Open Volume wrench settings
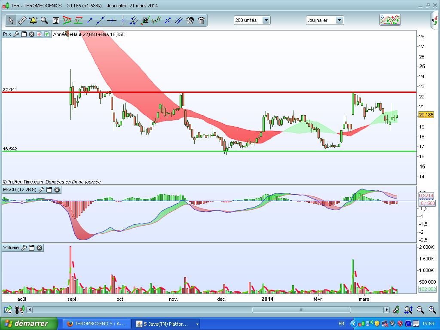440x330 pixels. [24, 247]
